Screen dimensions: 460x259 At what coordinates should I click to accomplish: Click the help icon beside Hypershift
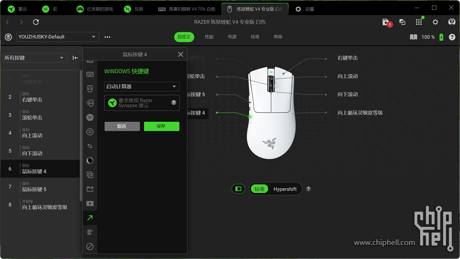[x=308, y=189]
